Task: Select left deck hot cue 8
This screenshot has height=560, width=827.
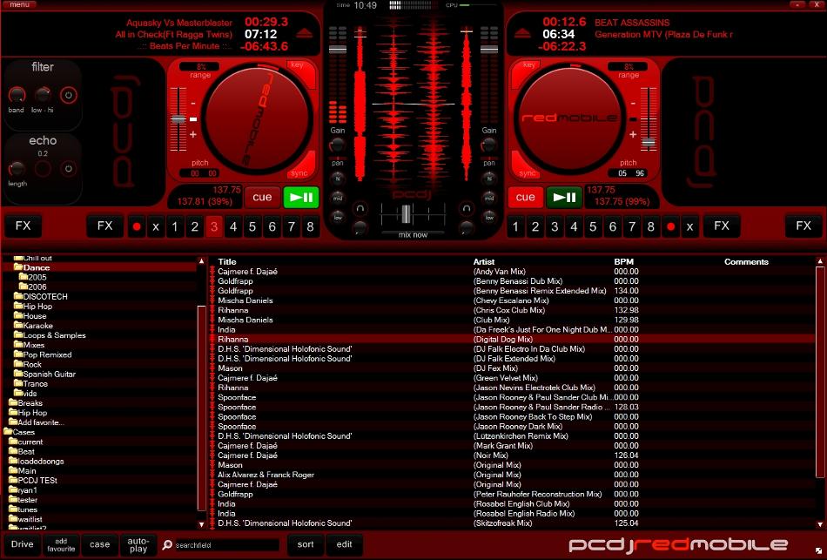Action: tap(310, 226)
